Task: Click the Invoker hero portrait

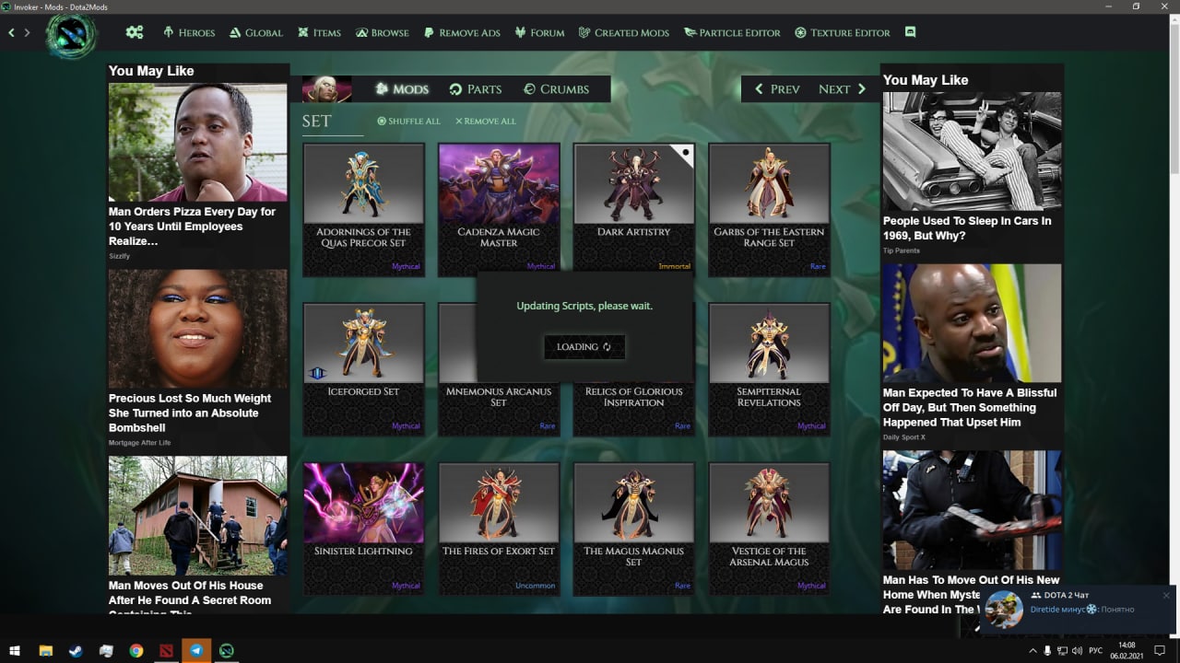Action: coord(327,88)
